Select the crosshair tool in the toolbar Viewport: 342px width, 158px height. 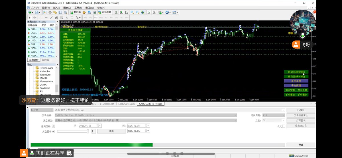[x=35, y=18]
